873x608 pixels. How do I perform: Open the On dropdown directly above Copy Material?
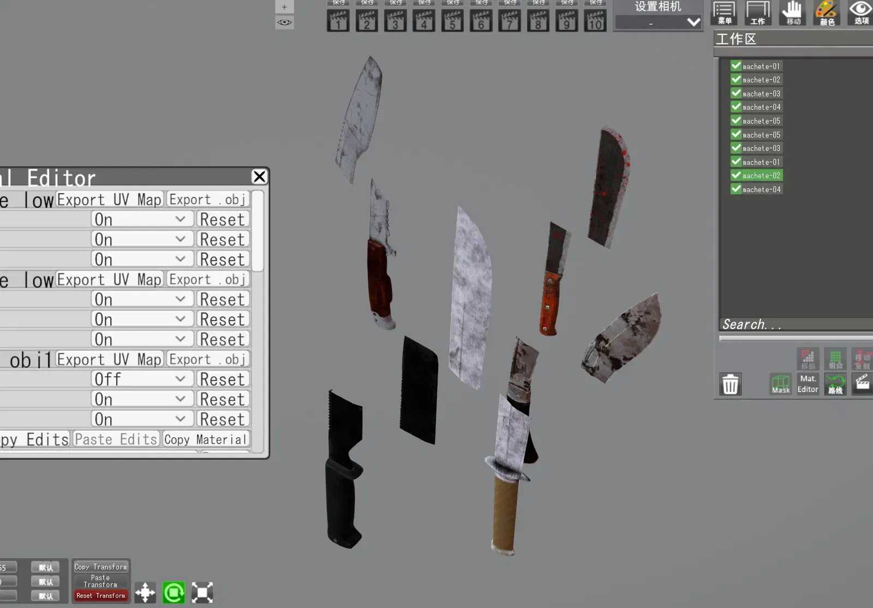142,419
